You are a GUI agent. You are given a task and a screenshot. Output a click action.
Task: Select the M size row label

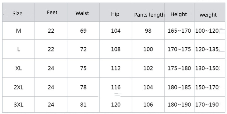click(19, 31)
